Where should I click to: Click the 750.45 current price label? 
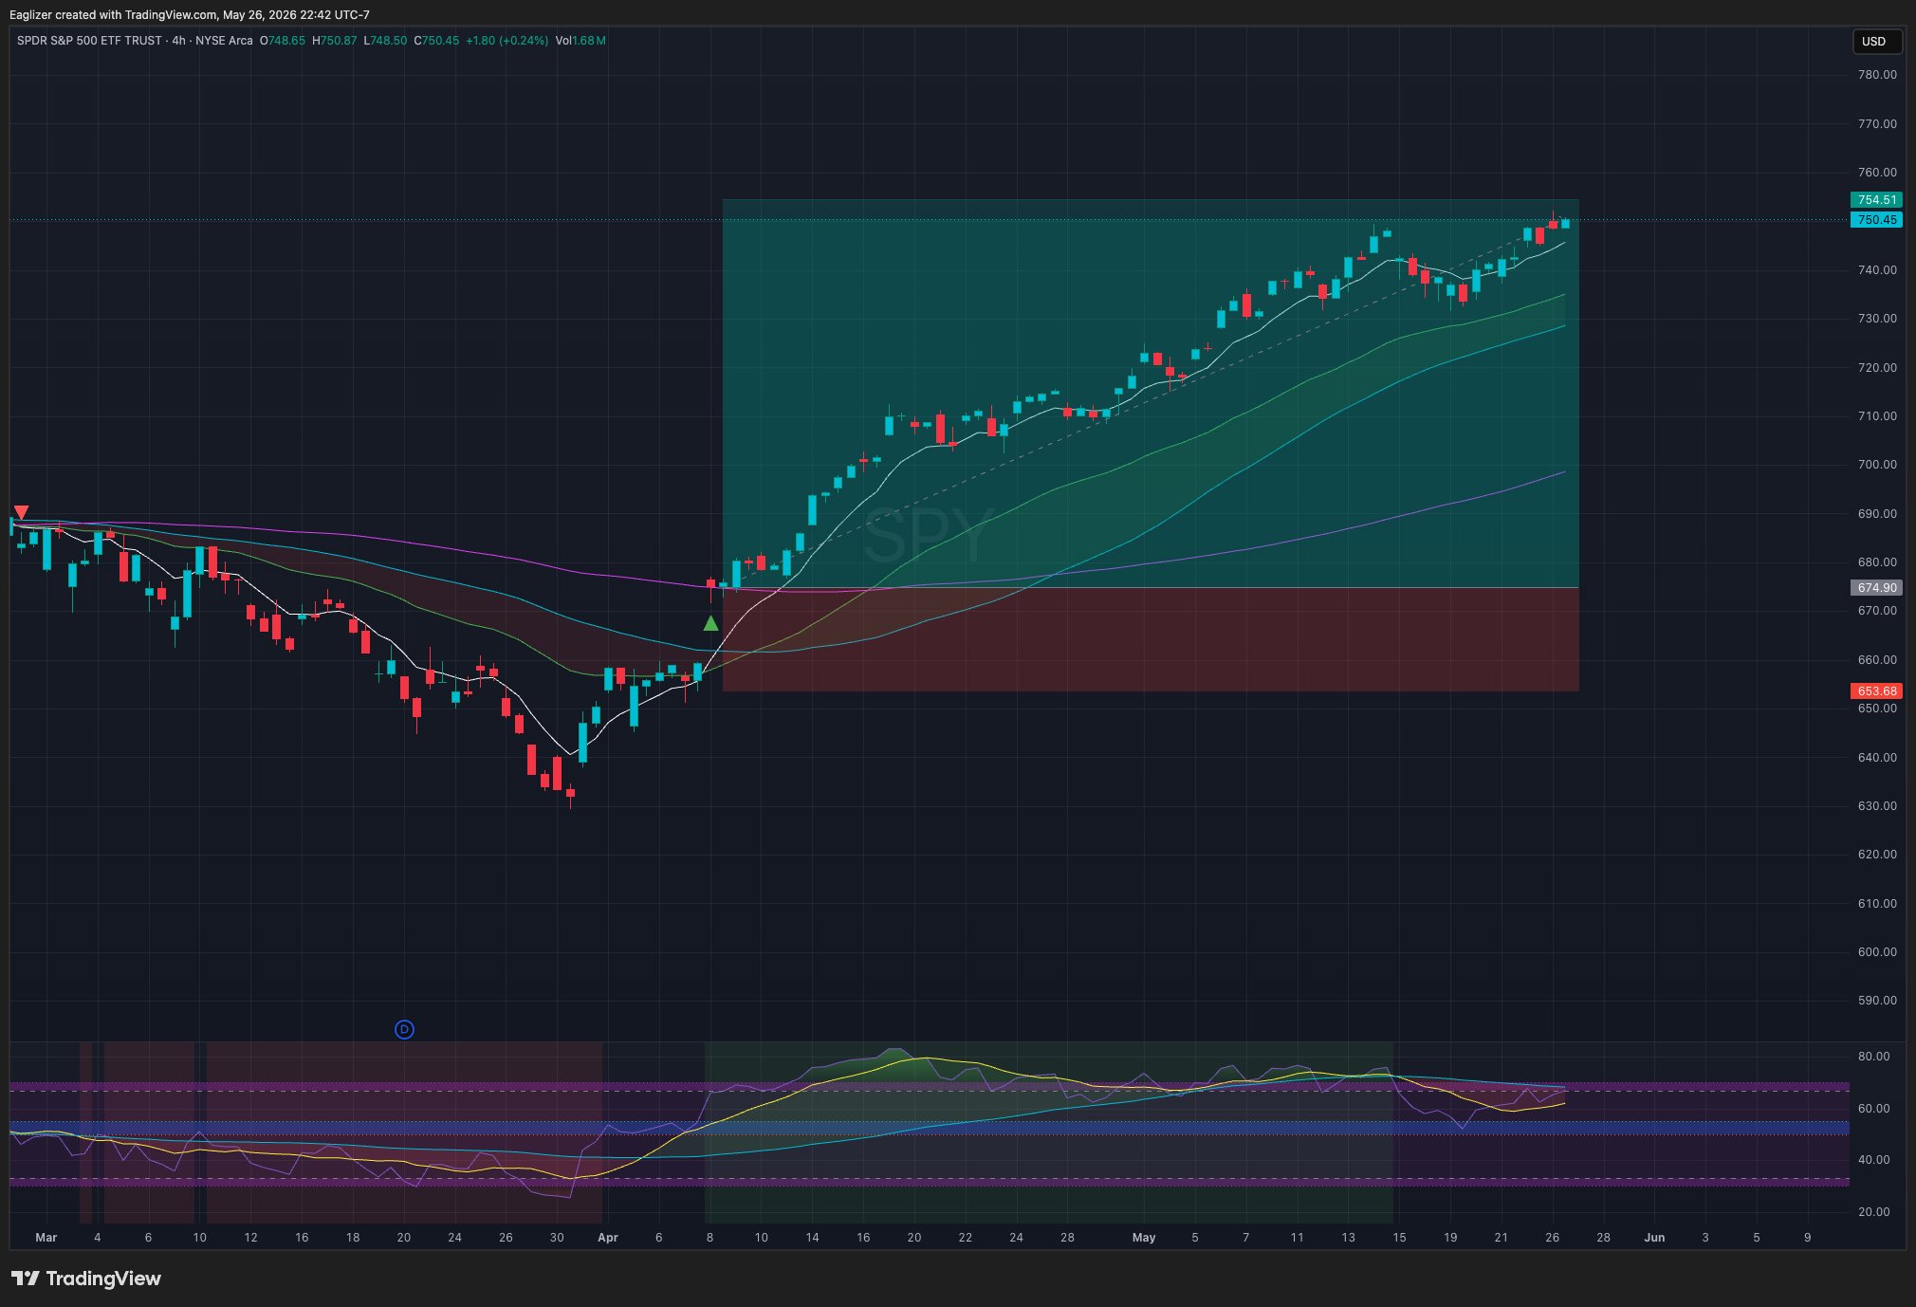[x=1876, y=220]
